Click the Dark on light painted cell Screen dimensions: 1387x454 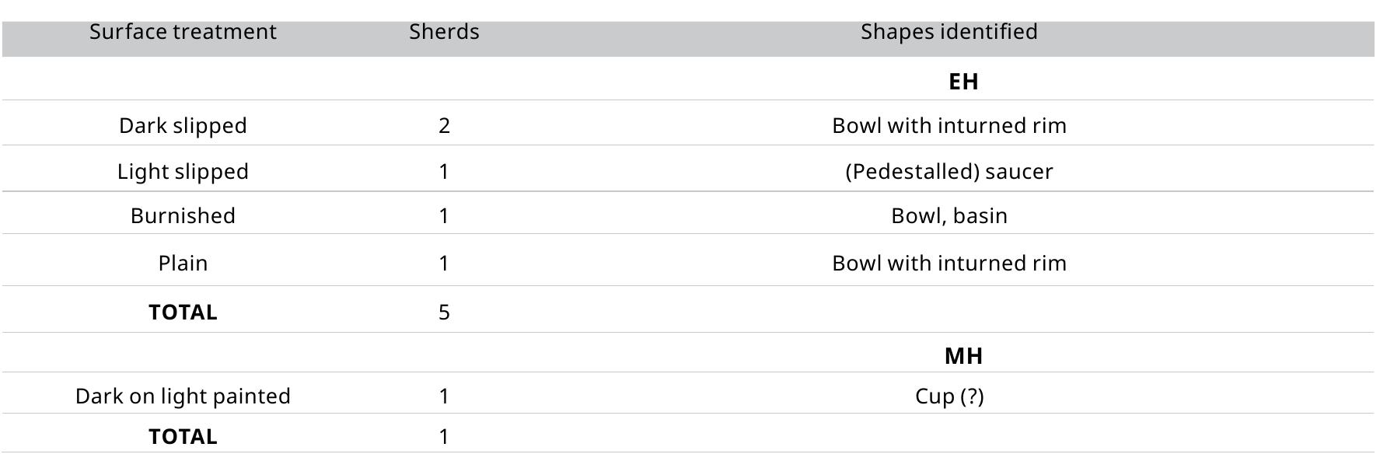tap(183, 396)
